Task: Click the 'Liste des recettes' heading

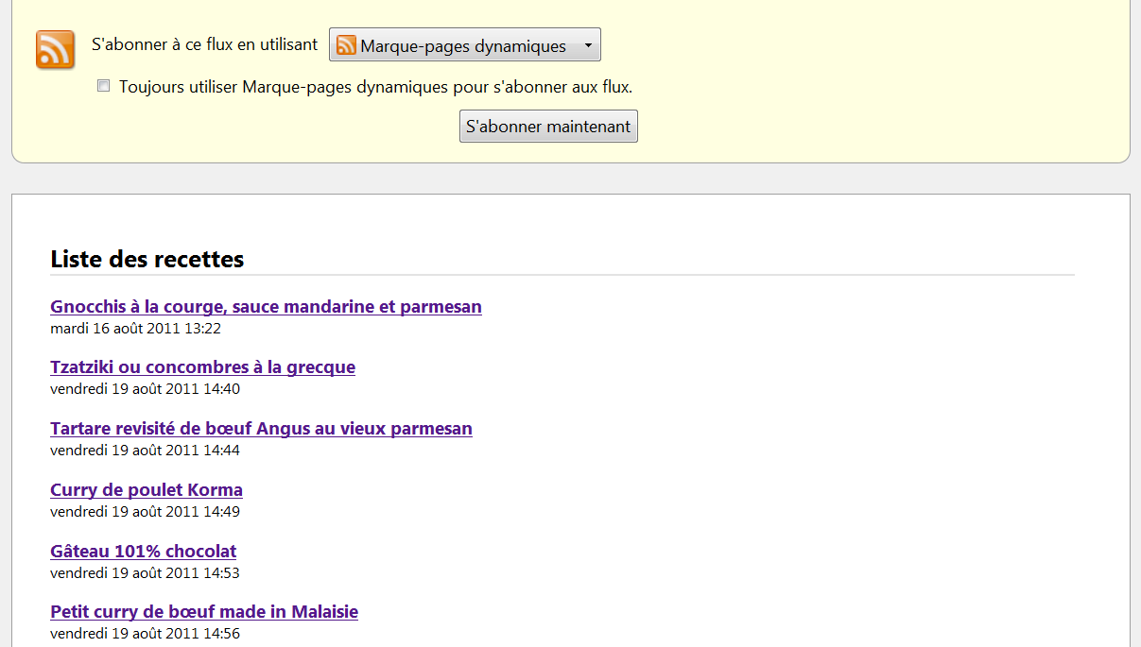Action: (147, 259)
